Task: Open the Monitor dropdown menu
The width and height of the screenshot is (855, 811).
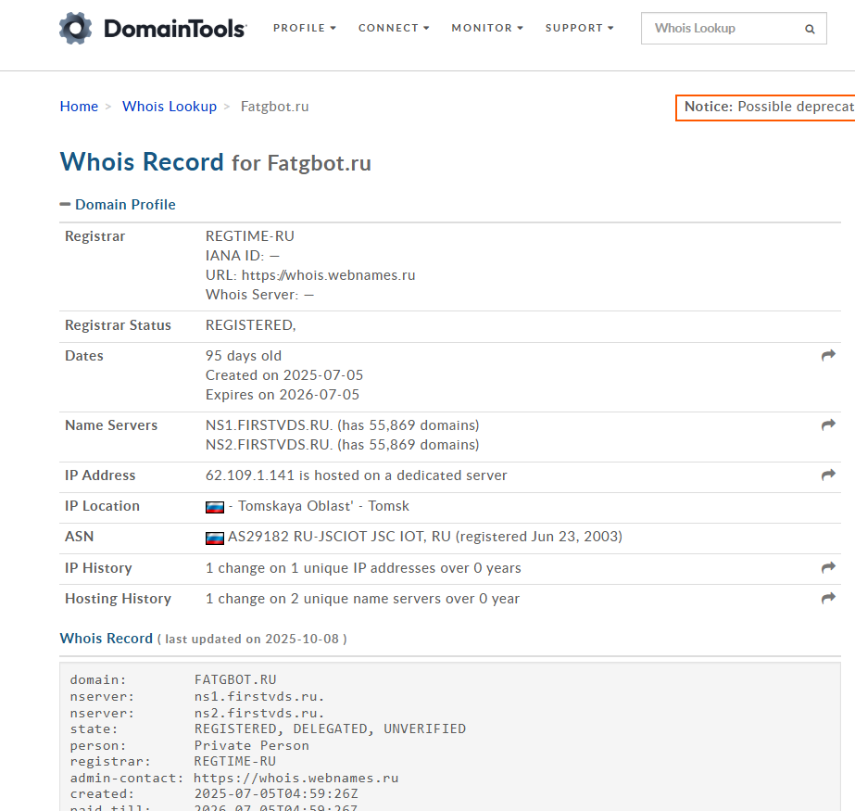Action: [x=487, y=28]
